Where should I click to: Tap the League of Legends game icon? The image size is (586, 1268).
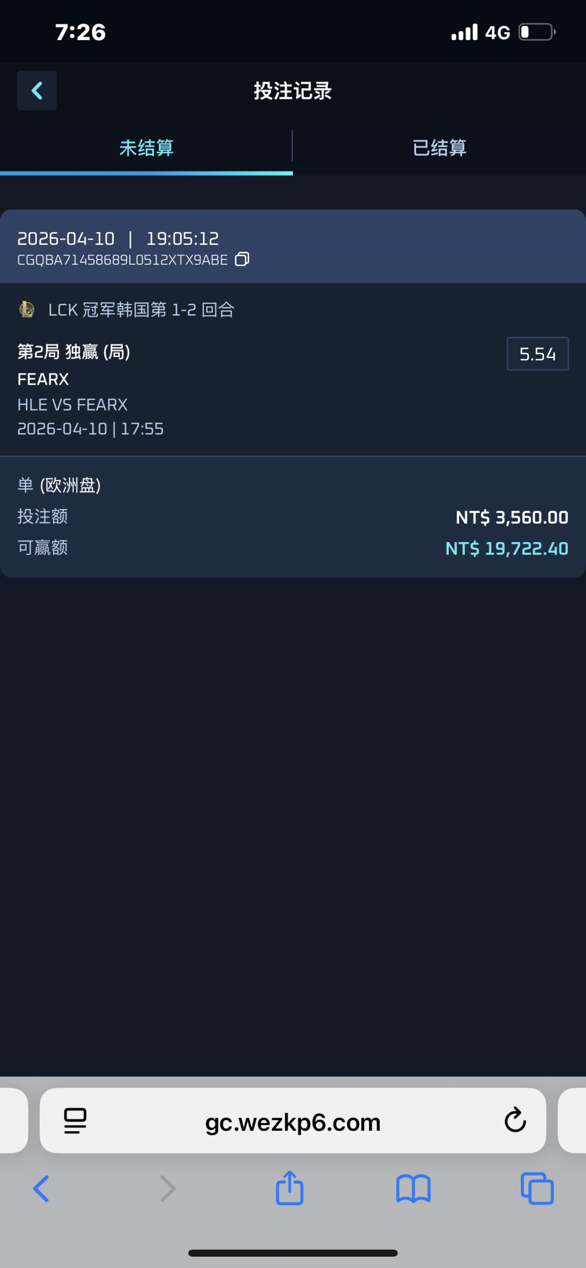coord(27,310)
